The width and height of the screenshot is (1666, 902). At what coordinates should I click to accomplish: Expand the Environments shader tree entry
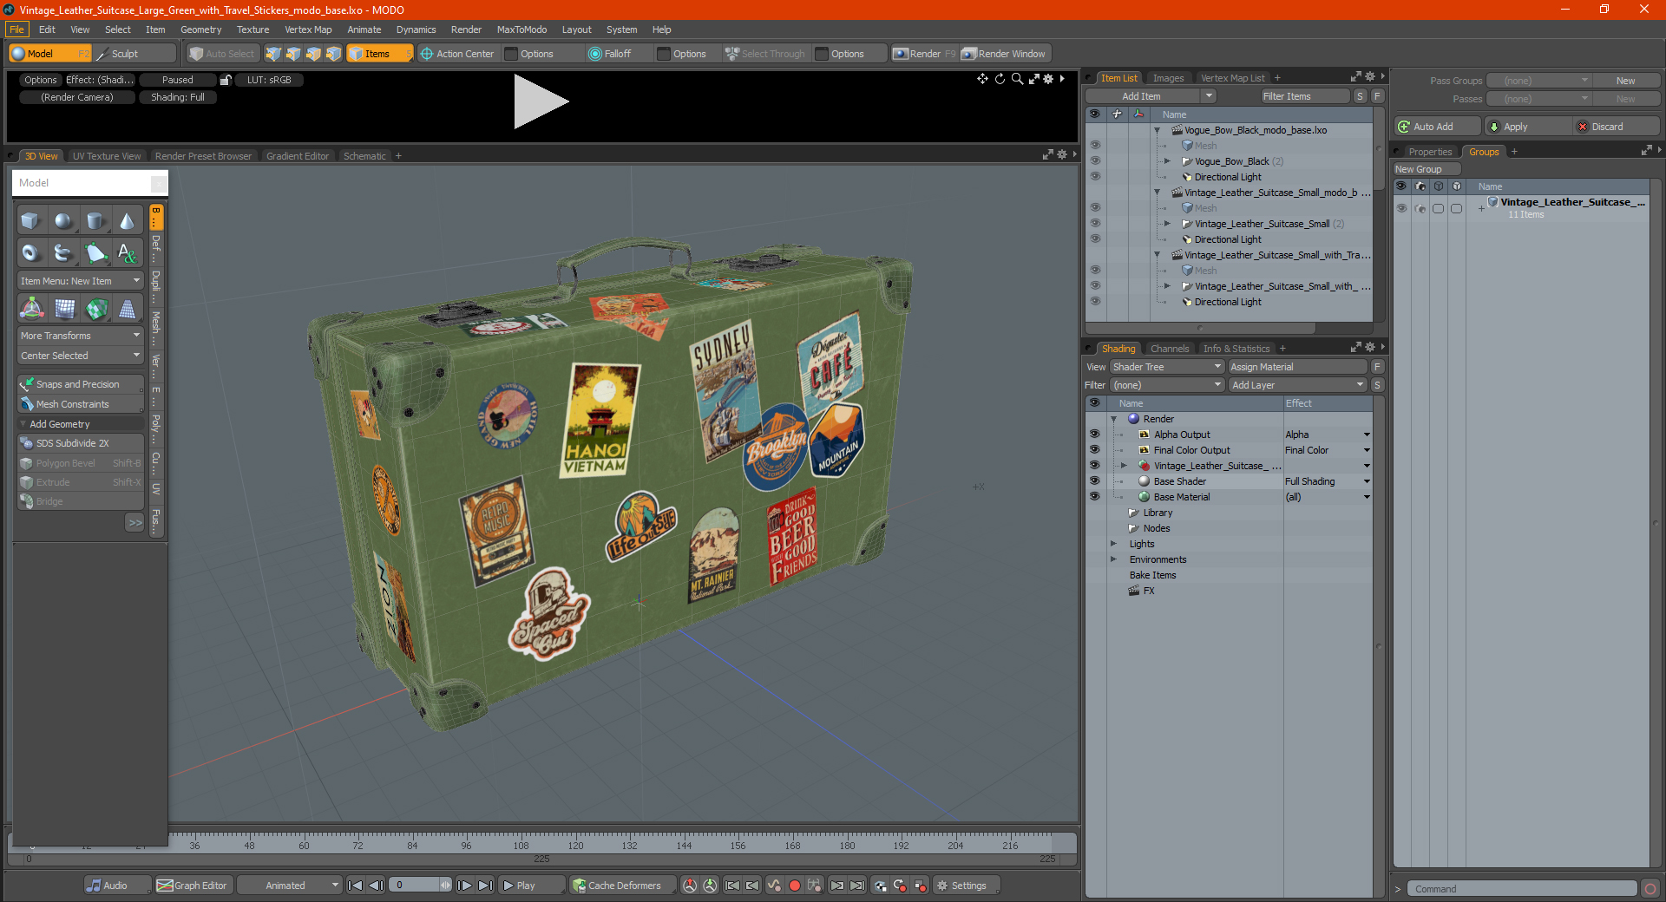pos(1113,559)
